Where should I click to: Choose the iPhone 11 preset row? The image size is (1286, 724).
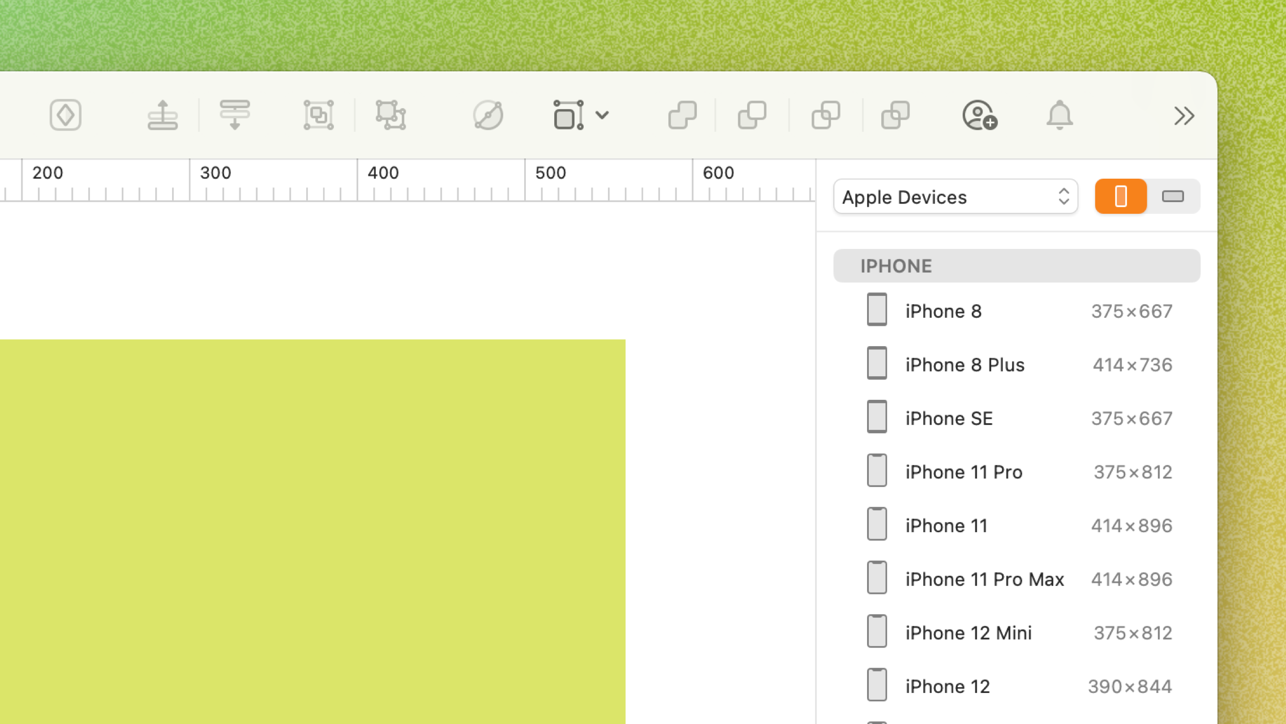tap(1017, 525)
